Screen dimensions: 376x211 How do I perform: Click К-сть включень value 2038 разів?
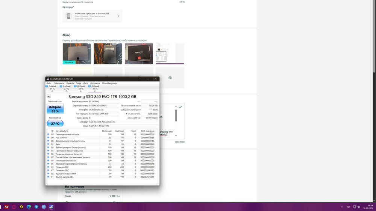tap(150, 114)
